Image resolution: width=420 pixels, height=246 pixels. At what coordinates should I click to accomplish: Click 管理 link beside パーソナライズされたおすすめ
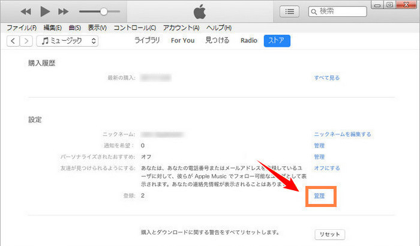[x=319, y=157]
